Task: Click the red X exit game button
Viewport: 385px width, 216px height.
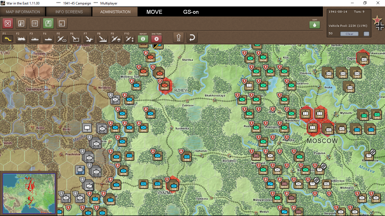Action: [x=8, y=23]
